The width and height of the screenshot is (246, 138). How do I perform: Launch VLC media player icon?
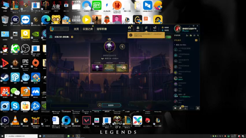tap(15, 121)
